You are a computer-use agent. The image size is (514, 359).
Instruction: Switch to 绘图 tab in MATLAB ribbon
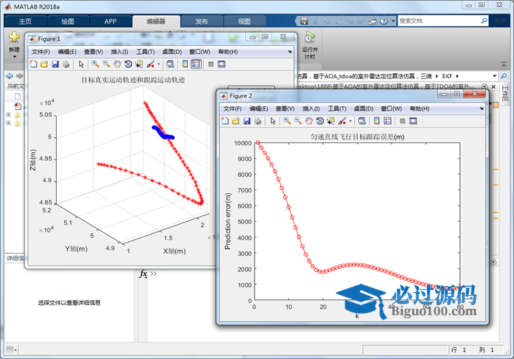[x=68, y=22]
